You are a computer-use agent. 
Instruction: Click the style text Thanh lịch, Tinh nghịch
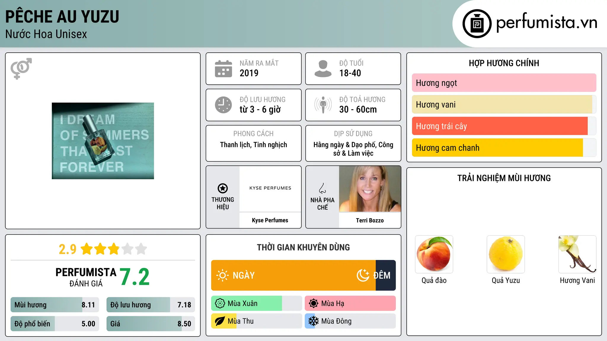[x=254, y=145]
